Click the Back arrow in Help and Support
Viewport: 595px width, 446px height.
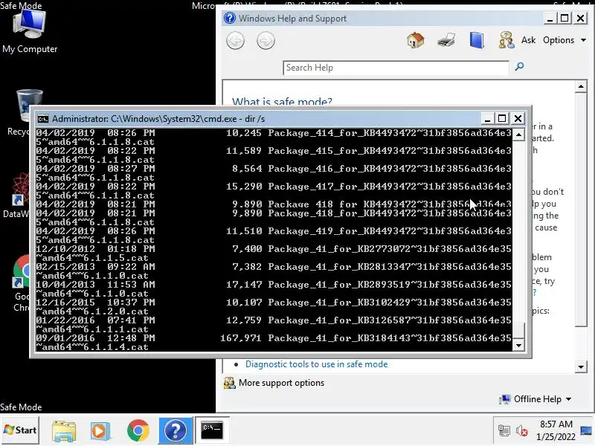(x=235, y=41)
